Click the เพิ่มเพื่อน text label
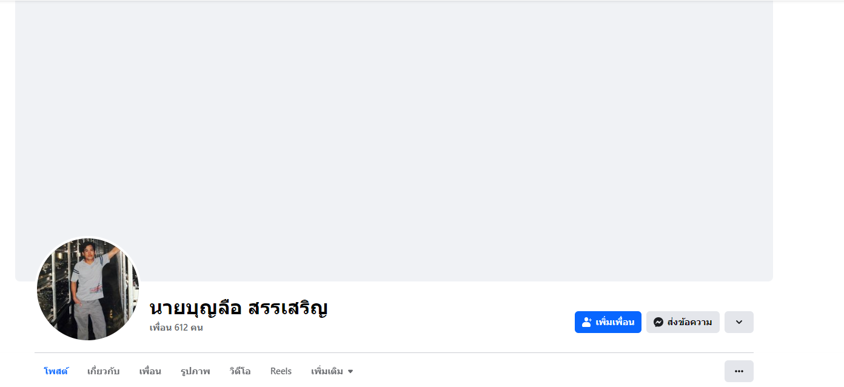Screen dimensions: 844x387 pyautogui.click(x=615, y=322)
